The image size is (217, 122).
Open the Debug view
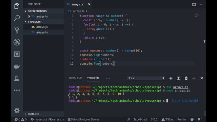tap(17, 42)
